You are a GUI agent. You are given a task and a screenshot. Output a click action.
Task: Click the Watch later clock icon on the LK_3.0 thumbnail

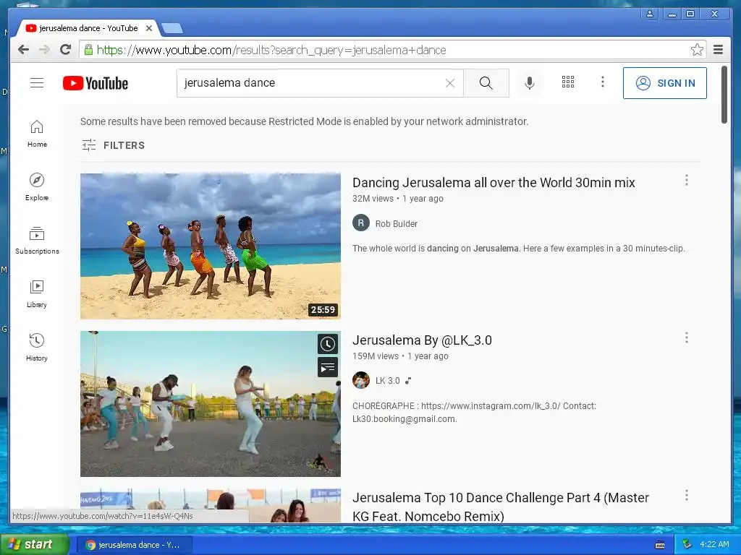tap(328, 344)
